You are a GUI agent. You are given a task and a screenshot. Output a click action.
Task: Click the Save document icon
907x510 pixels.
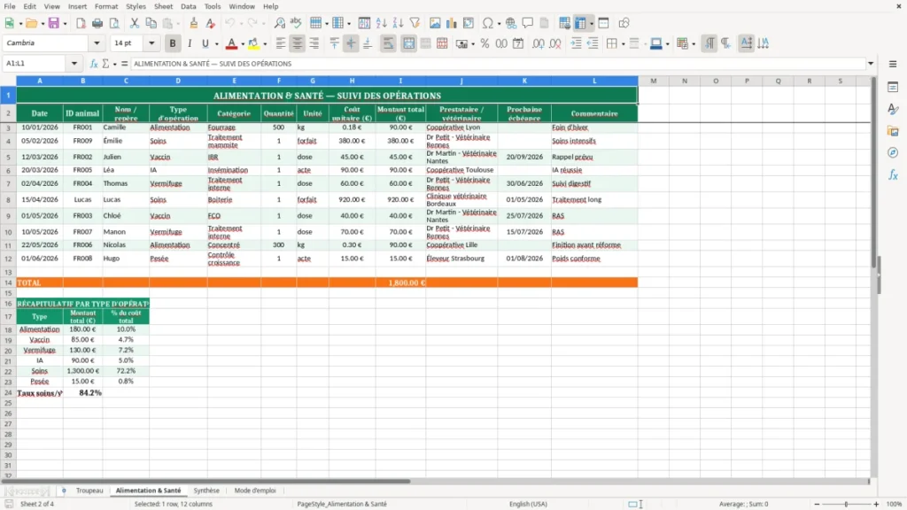(54, 23)
